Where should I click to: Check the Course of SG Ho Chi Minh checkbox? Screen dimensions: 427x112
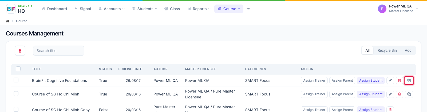16,94
